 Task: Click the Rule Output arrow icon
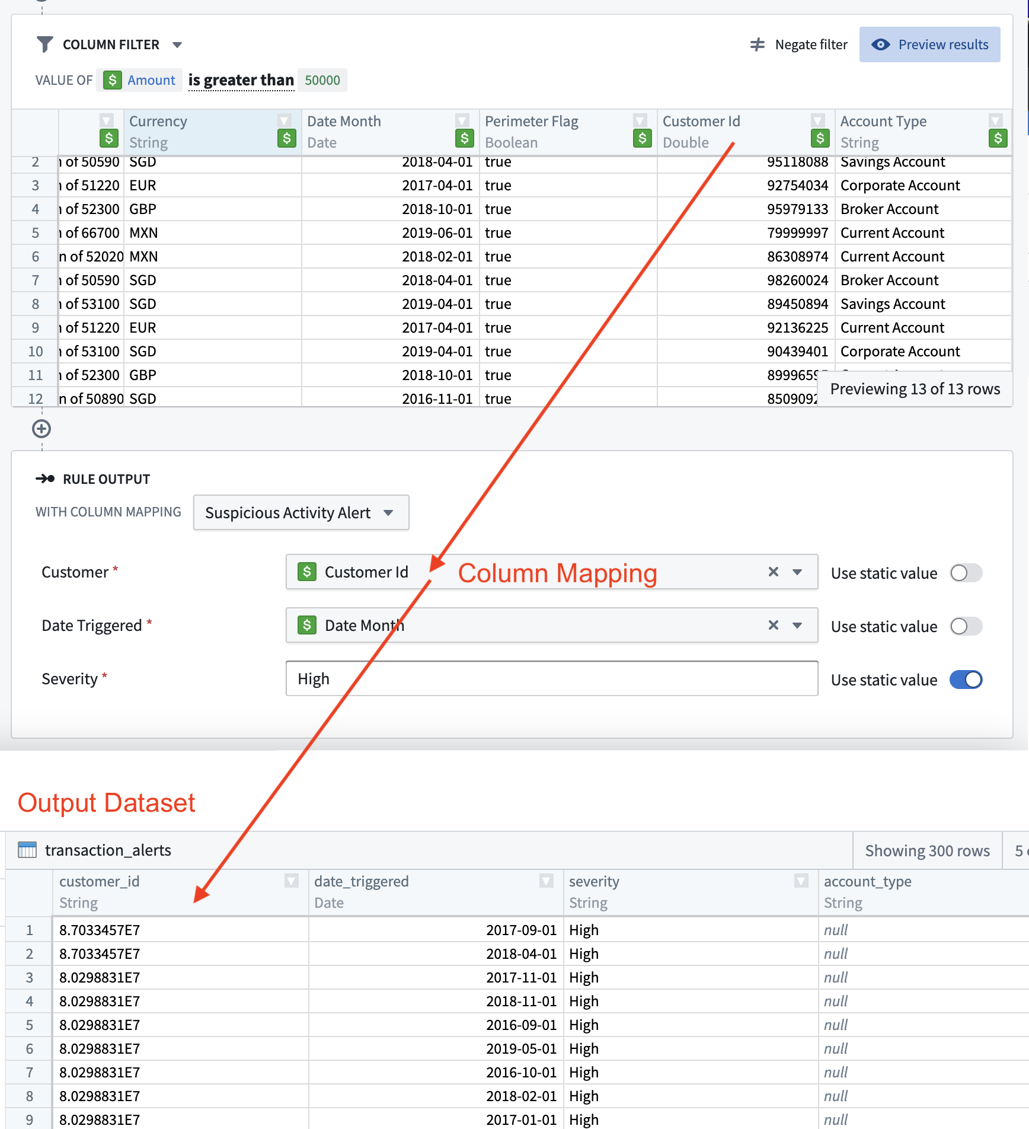coord(45,479)
